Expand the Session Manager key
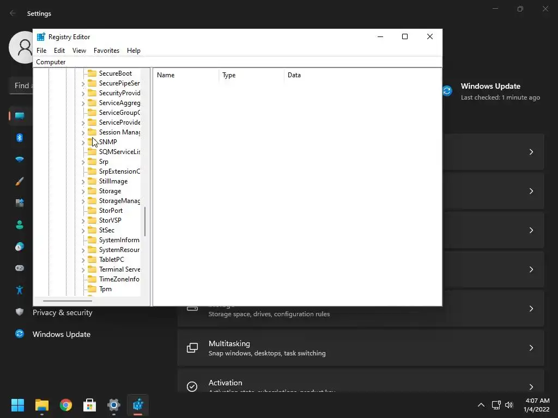Image resolution: width=558 pixels, height=418 pixels. pyautogui.click(x=83, y=133)
